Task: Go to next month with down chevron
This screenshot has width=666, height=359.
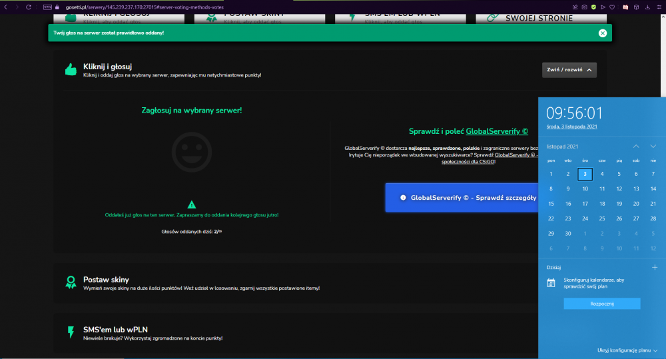Action: (653, 146)
